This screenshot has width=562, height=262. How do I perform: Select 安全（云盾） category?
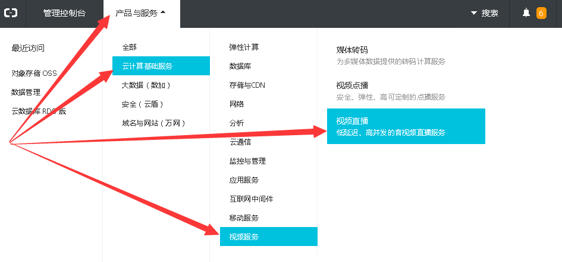(143, 104)
